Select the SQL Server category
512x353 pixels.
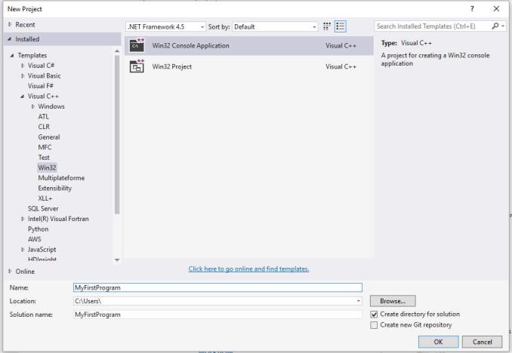43,208
